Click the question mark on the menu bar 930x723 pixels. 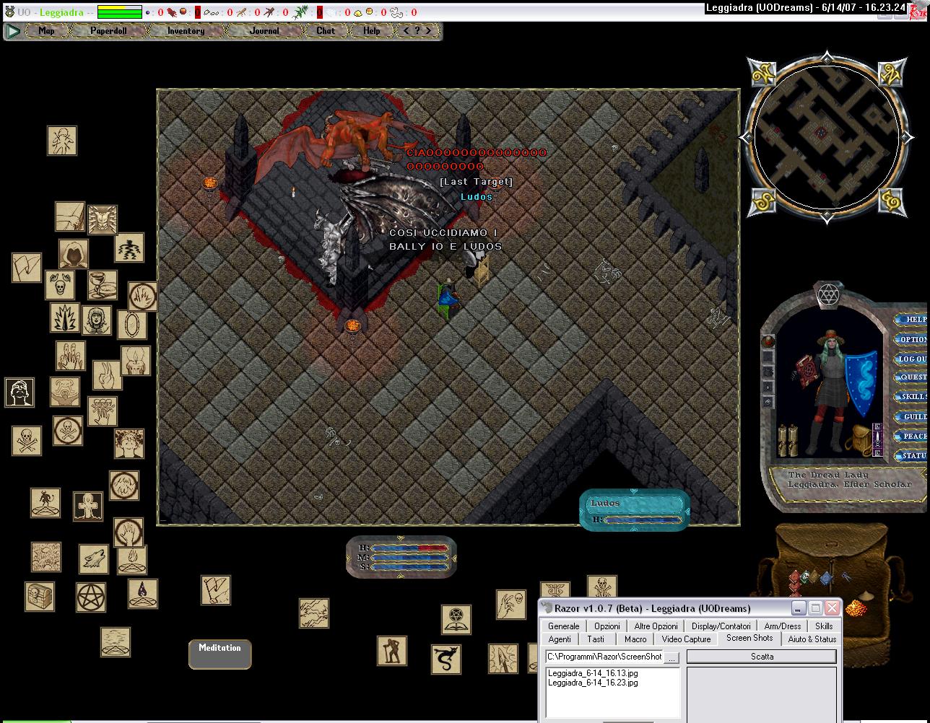coord(417,31)
